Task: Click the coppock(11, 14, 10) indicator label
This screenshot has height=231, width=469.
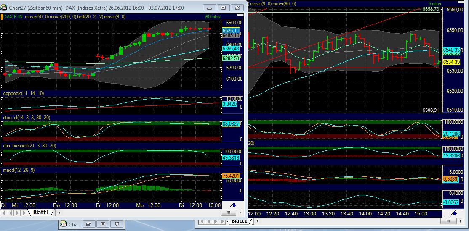Action: click(23, 93)
